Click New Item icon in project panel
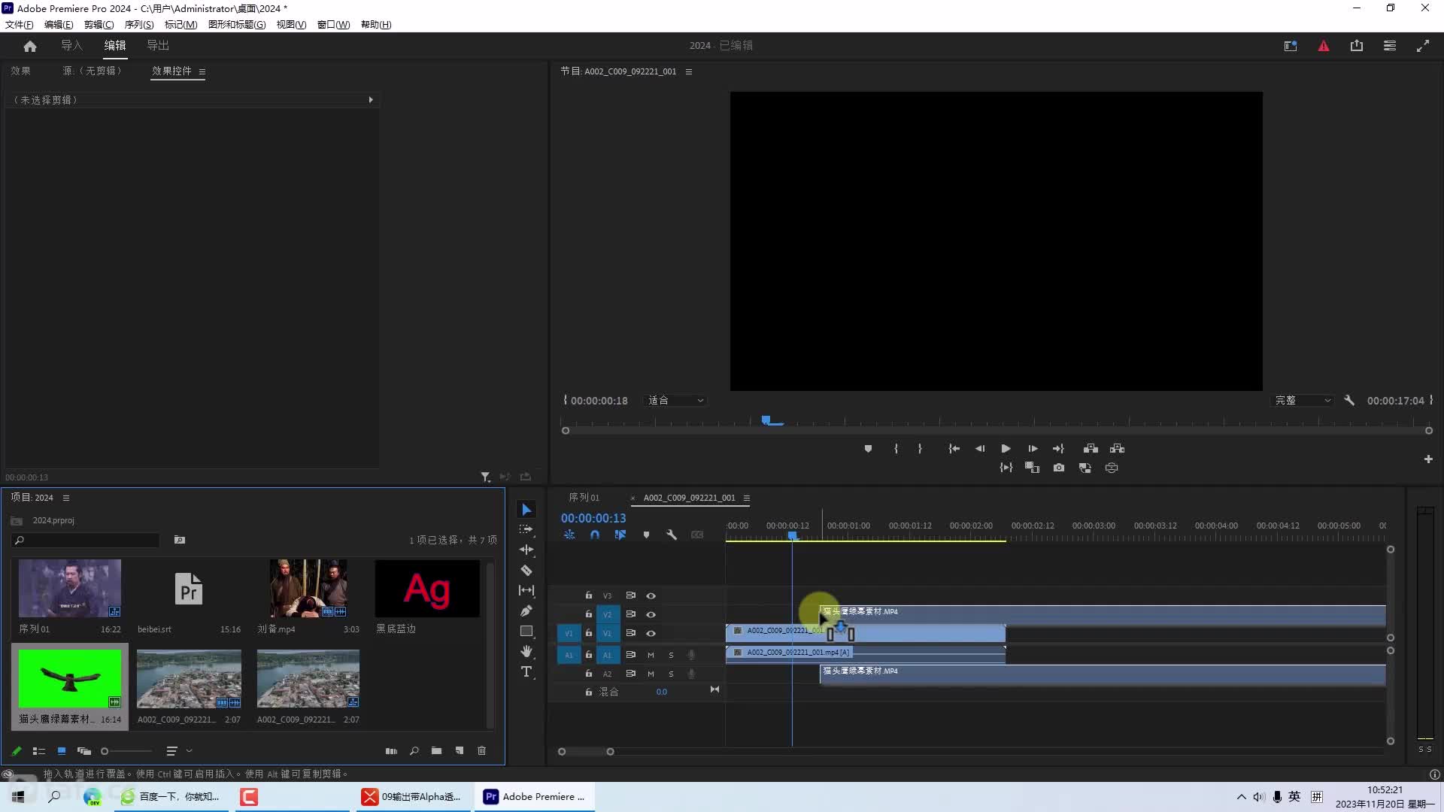Image resolution: width=1444 pixels, height=812 pixels. tap(460, 750)
